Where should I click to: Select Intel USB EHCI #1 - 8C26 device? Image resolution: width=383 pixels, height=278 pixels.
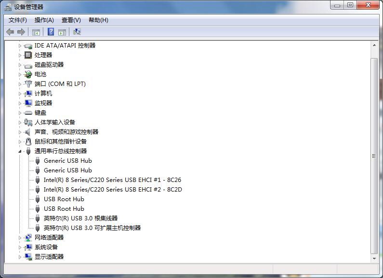(112, 180)
